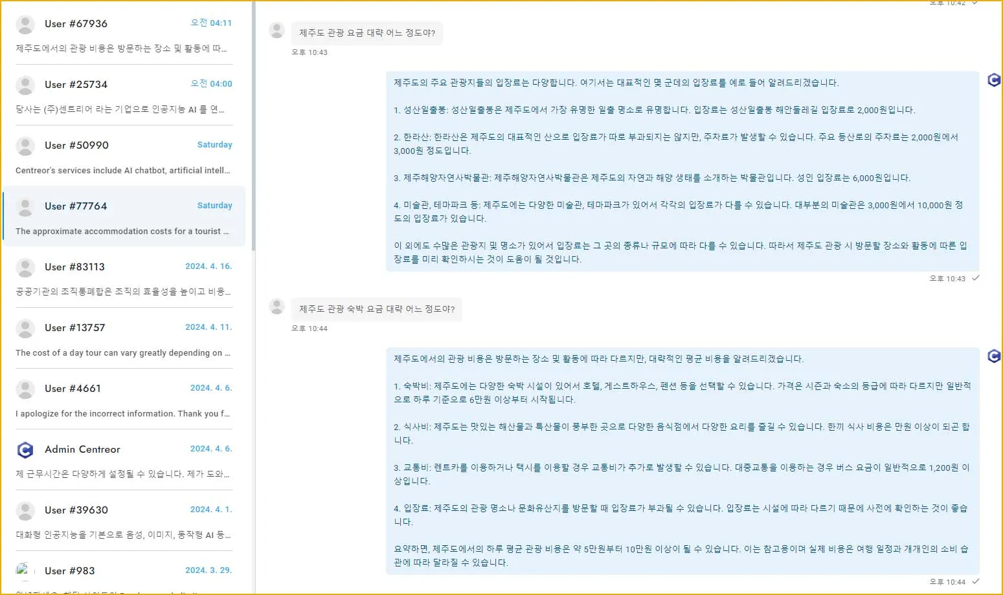Click the Admin Centreor logo icon
This screenshot has height=595, width=1003.
coord(25,450)
